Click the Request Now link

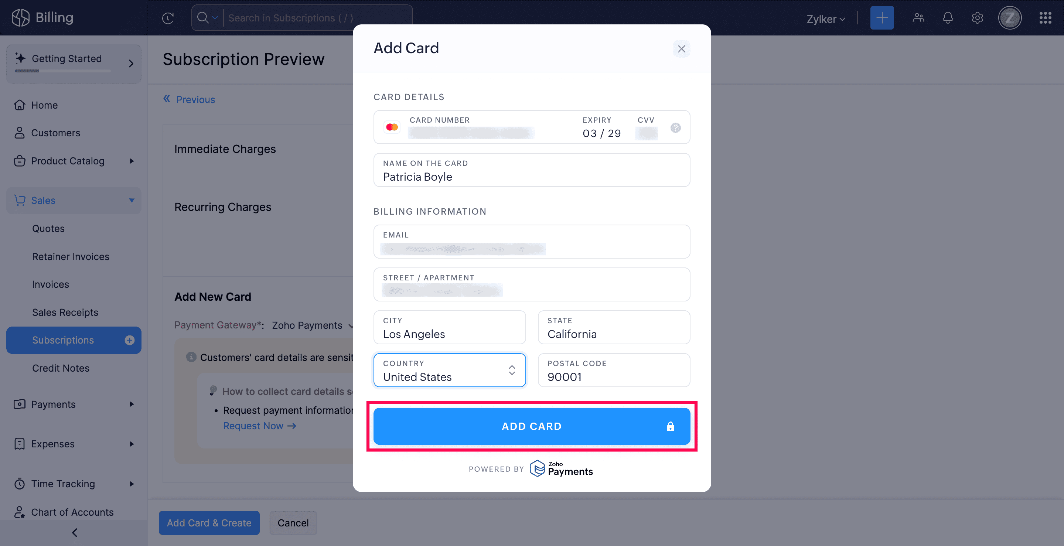tap(259, 426)
